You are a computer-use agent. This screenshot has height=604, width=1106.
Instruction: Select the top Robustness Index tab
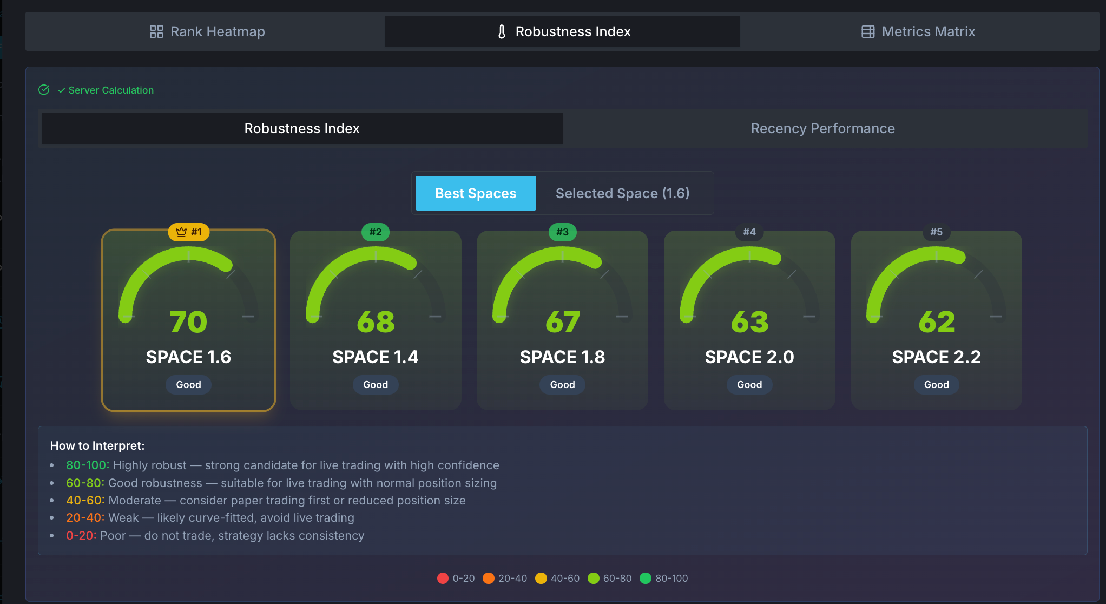pyautogui.click(x=562, y=31)
